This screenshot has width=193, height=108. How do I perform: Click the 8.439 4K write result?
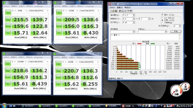pyautogui.click(x=39, y=84)
